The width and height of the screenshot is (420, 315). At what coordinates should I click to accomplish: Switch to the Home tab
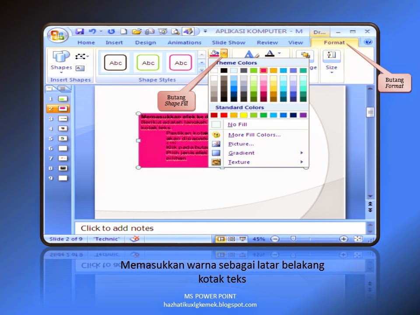click(x=86, y=42)
